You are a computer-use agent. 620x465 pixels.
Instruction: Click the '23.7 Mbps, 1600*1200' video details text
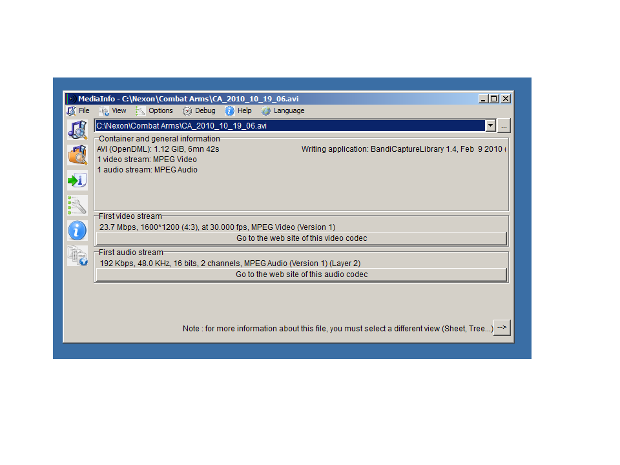pyautogui.click(x=218, y=227)
